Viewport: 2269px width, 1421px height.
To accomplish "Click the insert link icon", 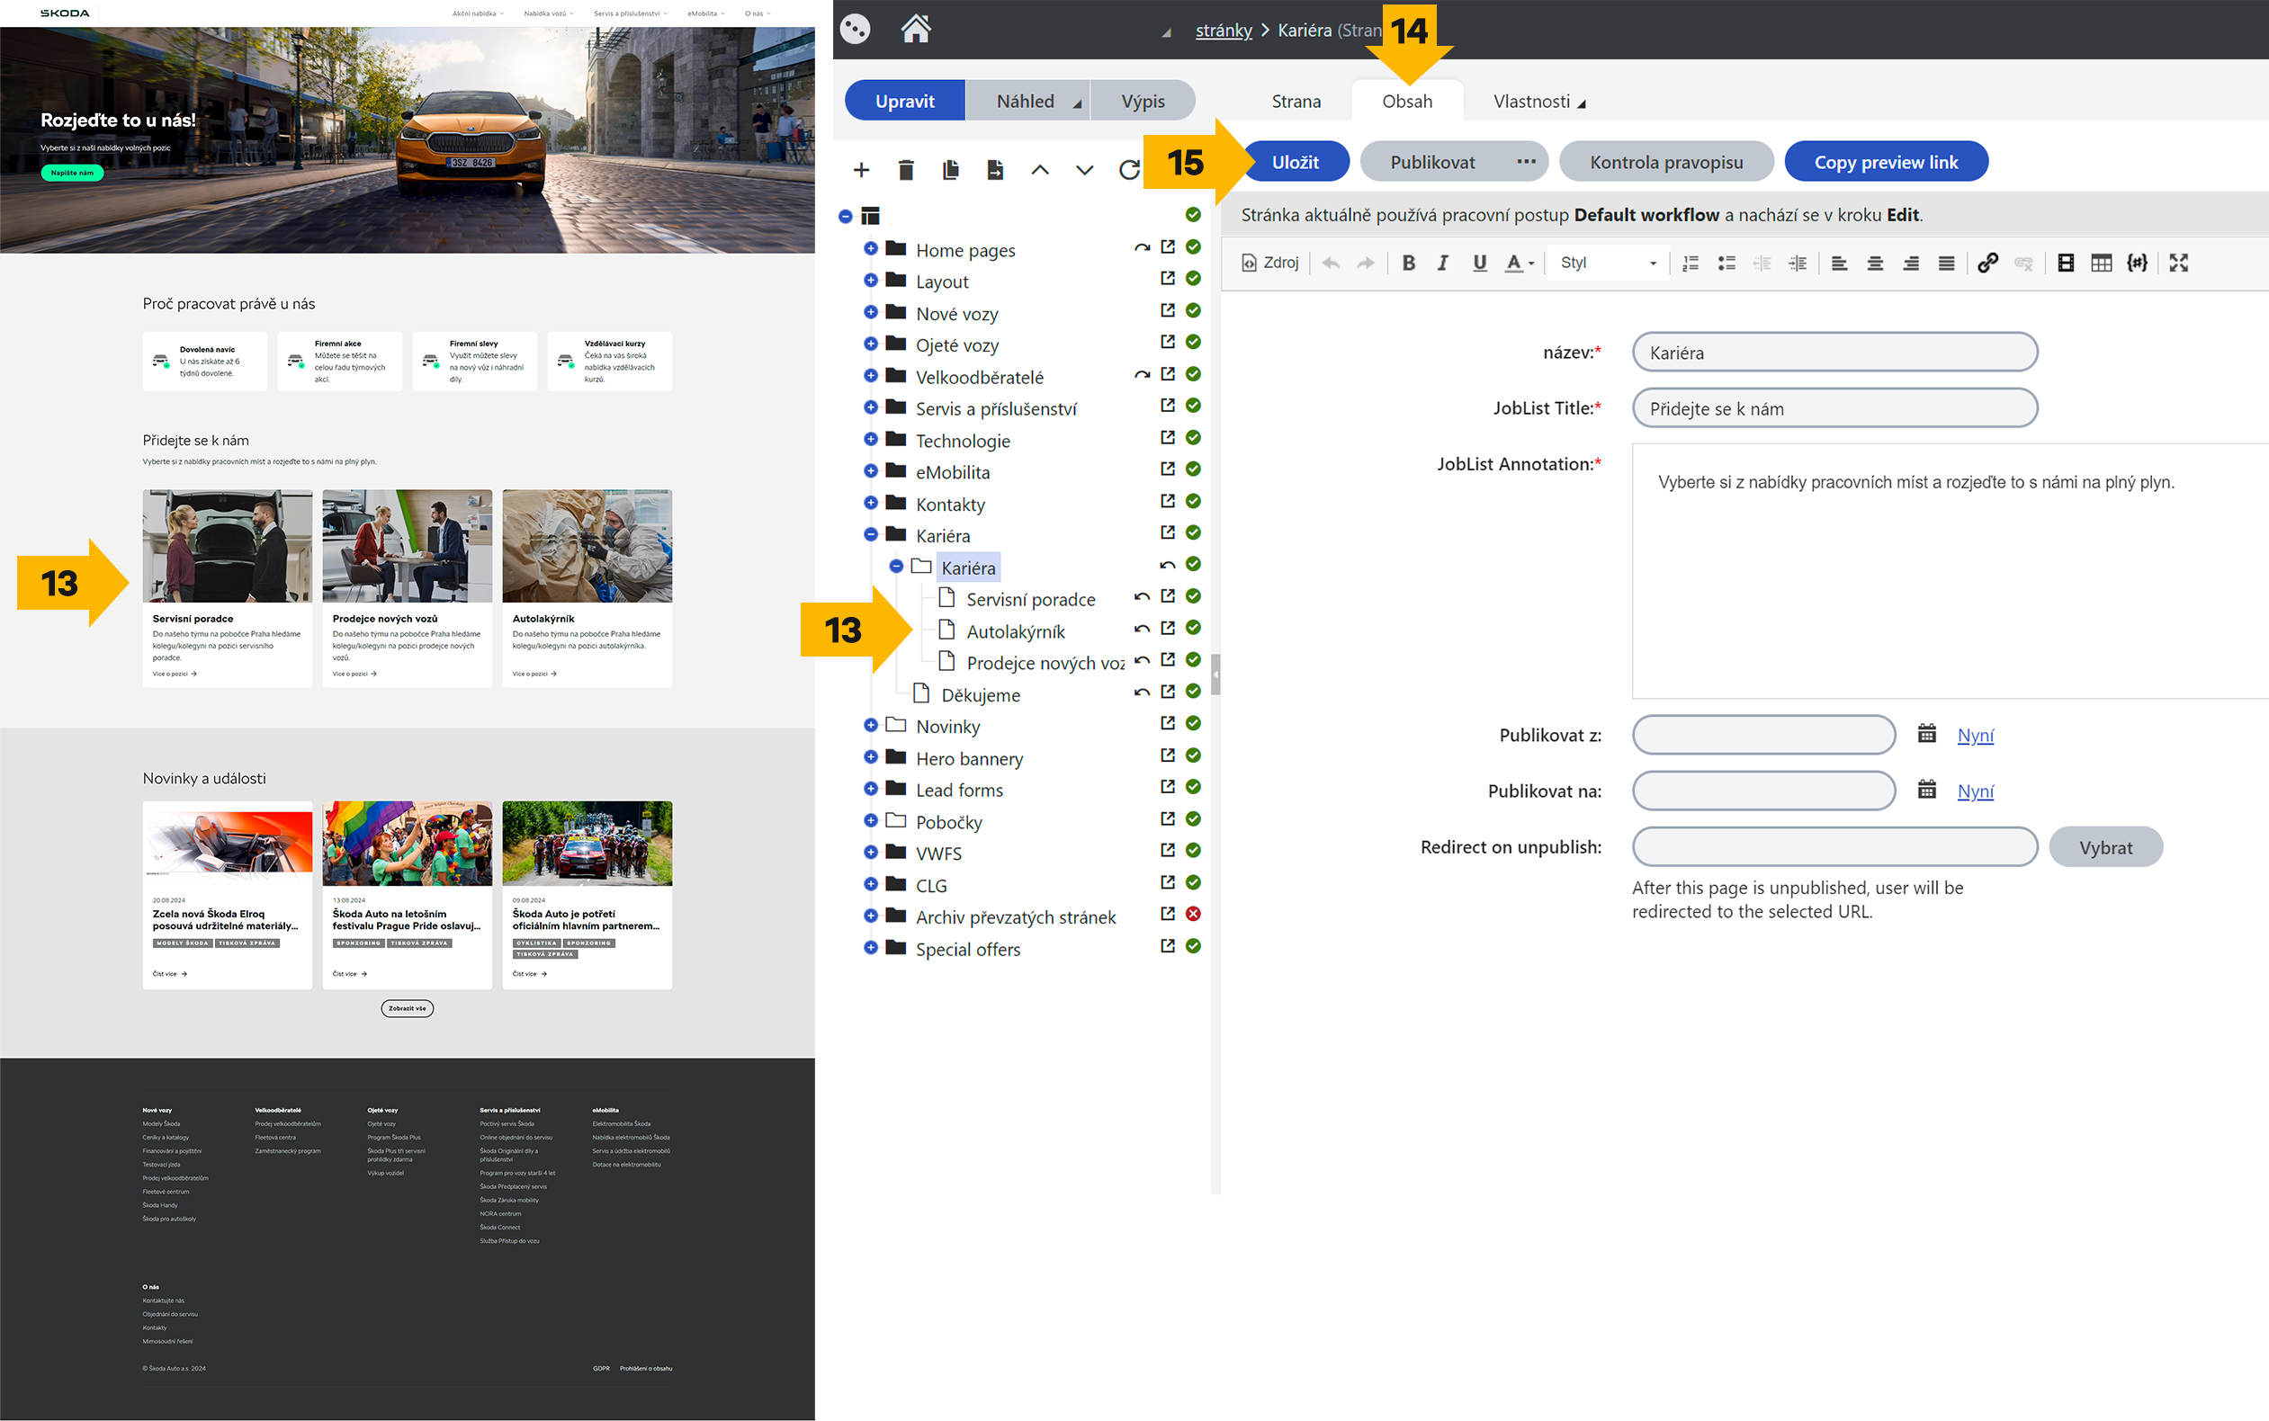I will click(1987, 264).
